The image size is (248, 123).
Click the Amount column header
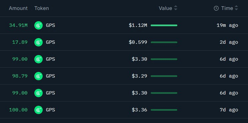pos(18,8)
